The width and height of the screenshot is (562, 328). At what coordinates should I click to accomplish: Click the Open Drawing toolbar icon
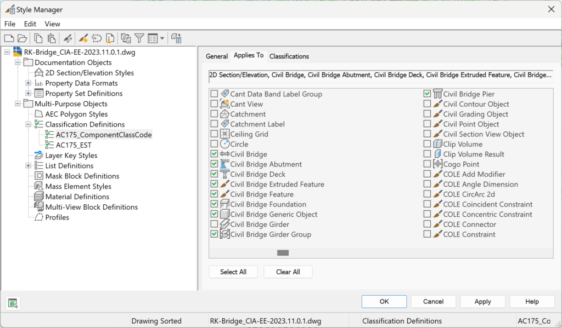point(22,38)
